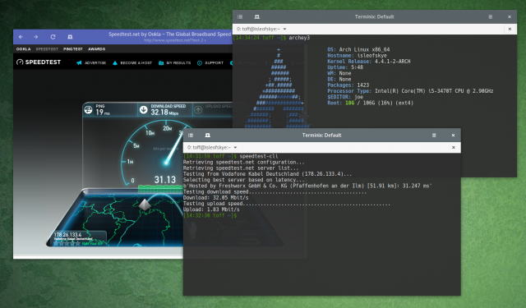Close the terminal pane in front Terminix window
This screenshot has height=308, width=526.
(x=453, y=148)
